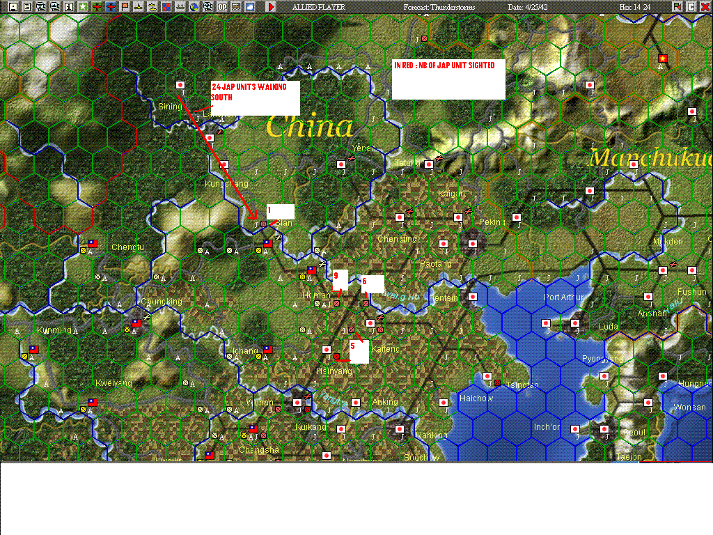Viewport: 713px width, 535px height.
Task: Click the Heinyang city label
Action: [334, 371]
